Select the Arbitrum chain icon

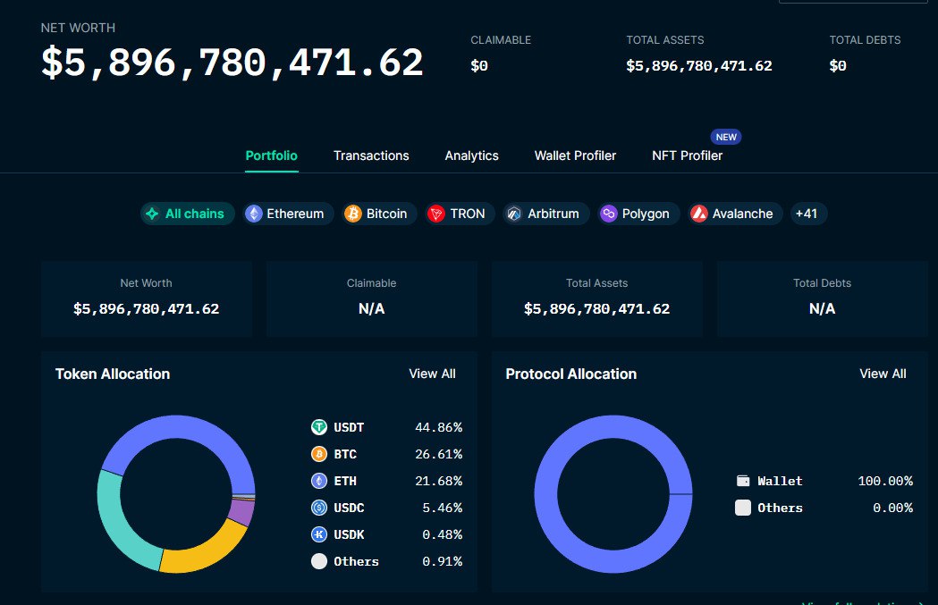pos(514,214)
